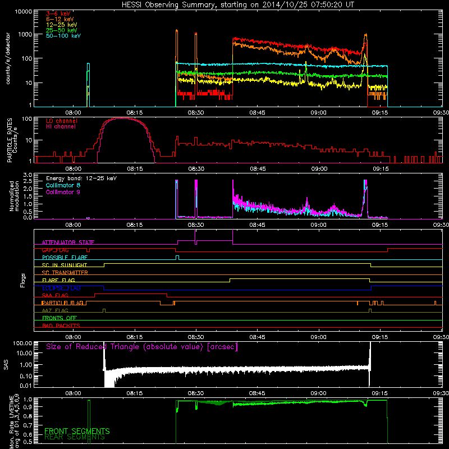This screenshot has width=449, height=449.
Task: Click the Mon. Rate LIVETIME axis title
Action: [x=13, y=421]
